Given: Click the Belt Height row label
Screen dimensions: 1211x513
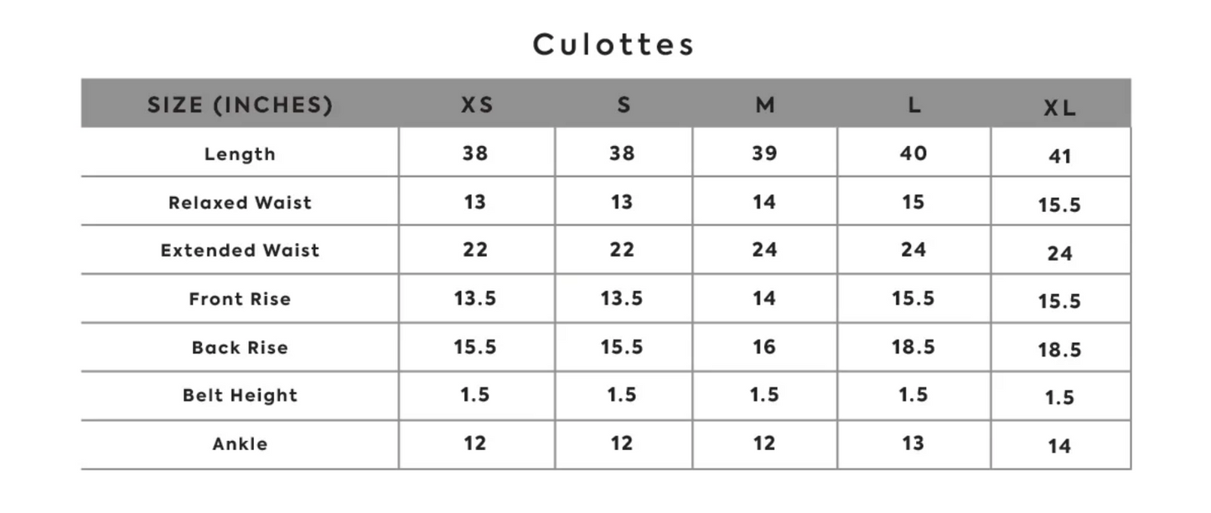Looking at the screenshot, I should 240,396.
